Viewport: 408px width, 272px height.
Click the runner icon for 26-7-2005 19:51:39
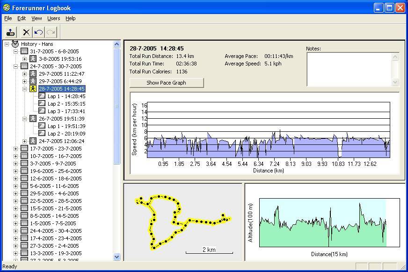(x=33, y=119)
